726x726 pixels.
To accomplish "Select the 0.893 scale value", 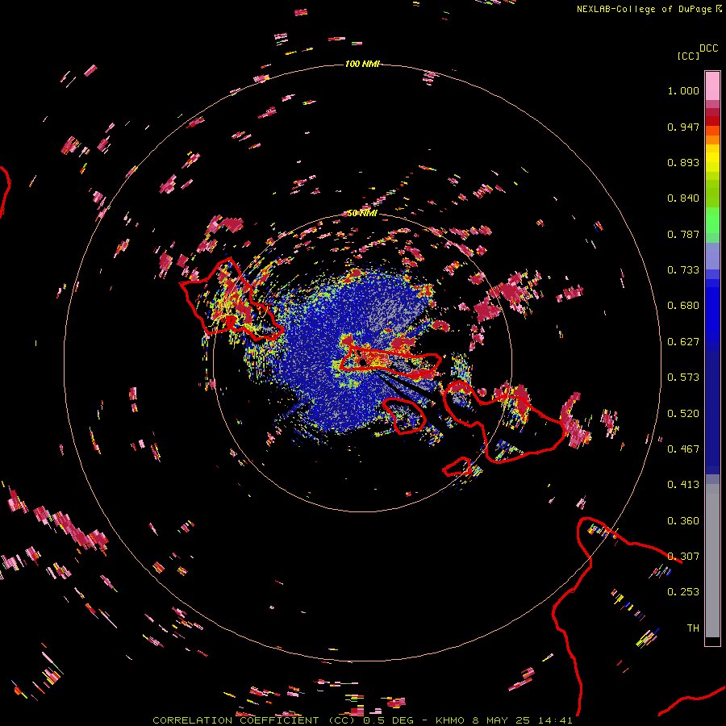I will click(683, 162).
